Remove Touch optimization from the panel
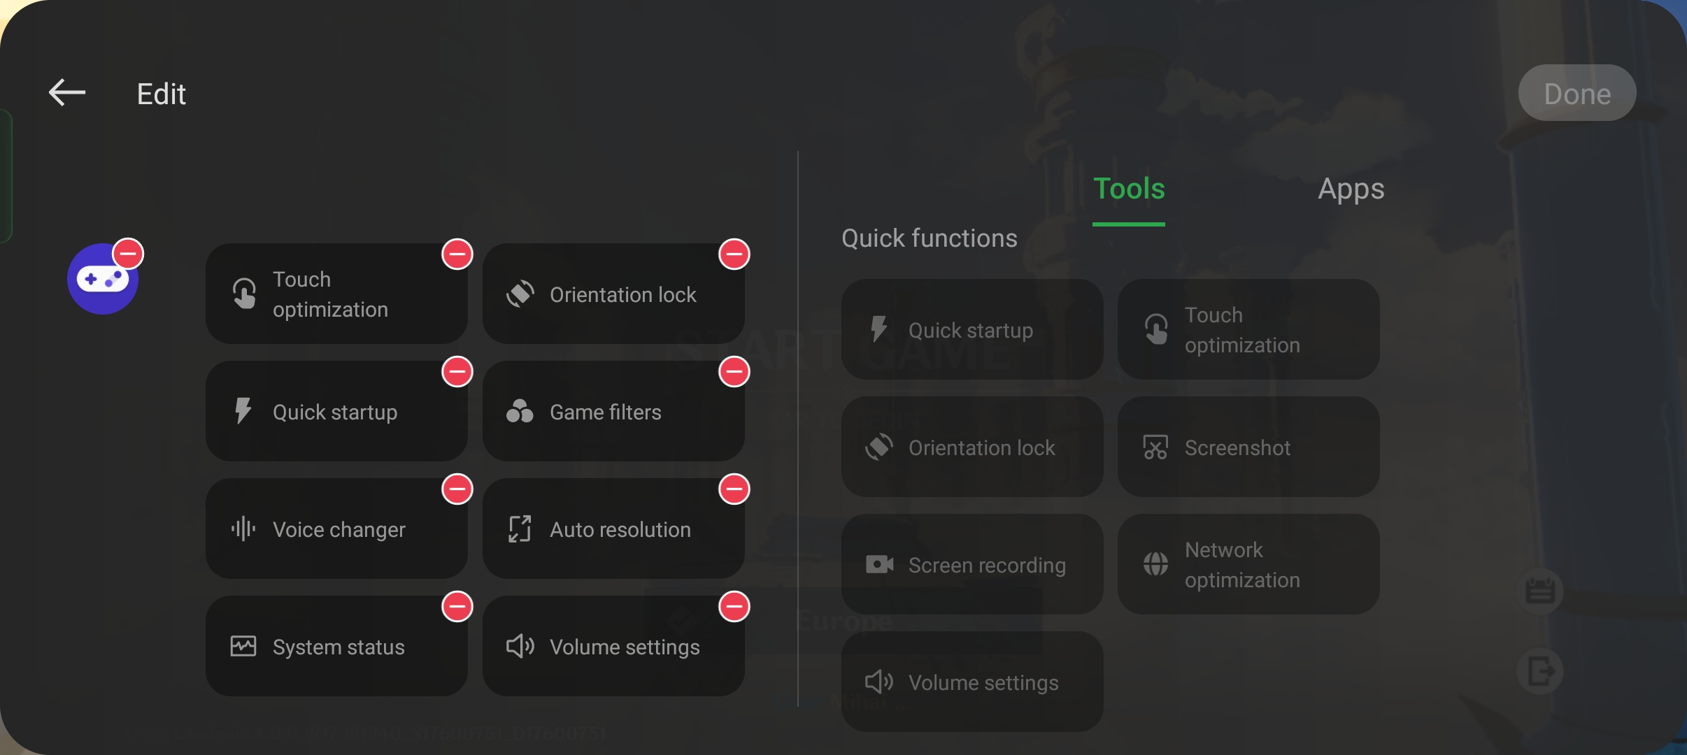 point(457,254)
